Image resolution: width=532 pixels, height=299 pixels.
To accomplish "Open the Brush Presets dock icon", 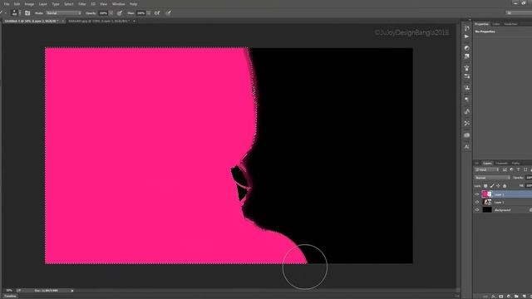I will pyautogui.click(x=467, y=76).
